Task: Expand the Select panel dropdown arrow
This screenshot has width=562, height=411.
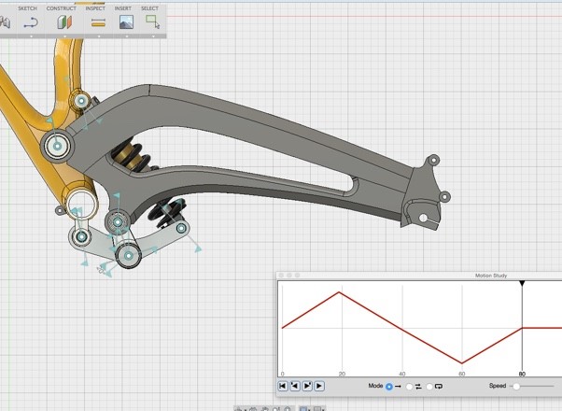Action: tap(153, 36)
